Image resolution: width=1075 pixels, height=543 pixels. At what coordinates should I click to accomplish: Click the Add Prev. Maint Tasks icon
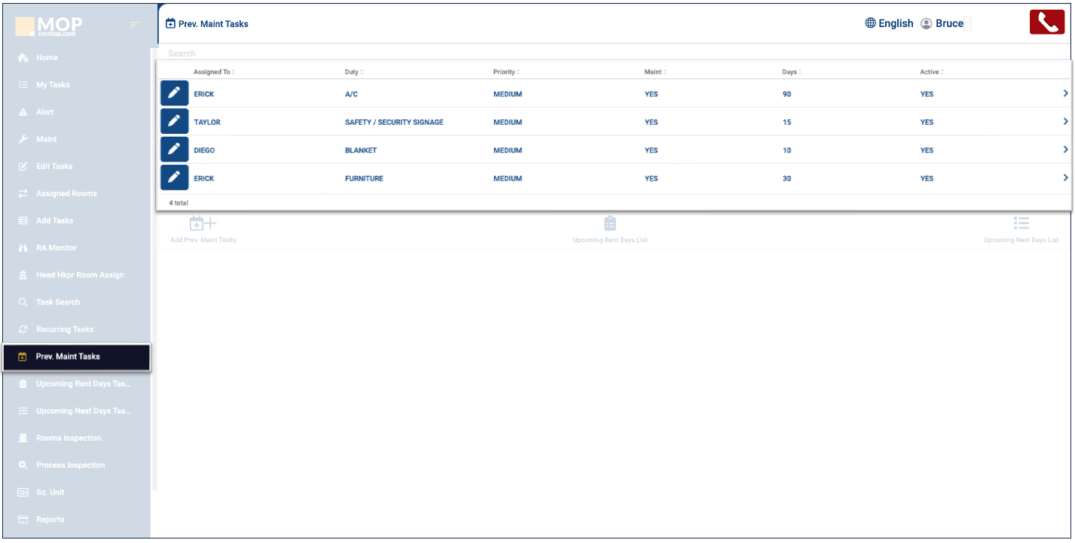(203, 223)
